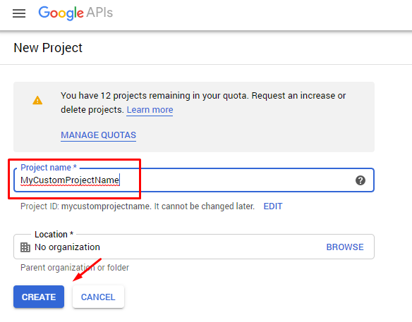Open the Project name help question mark
The height and width of the screenshot is (322, 412).
click(x=360, y=180)
